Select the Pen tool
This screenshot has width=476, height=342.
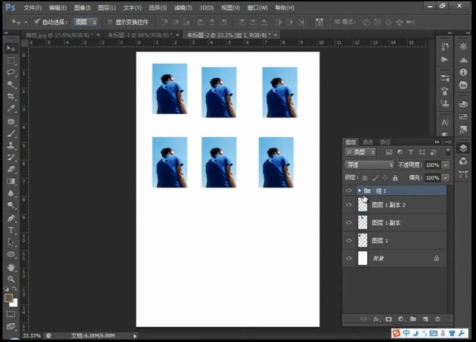pos(11,218)
